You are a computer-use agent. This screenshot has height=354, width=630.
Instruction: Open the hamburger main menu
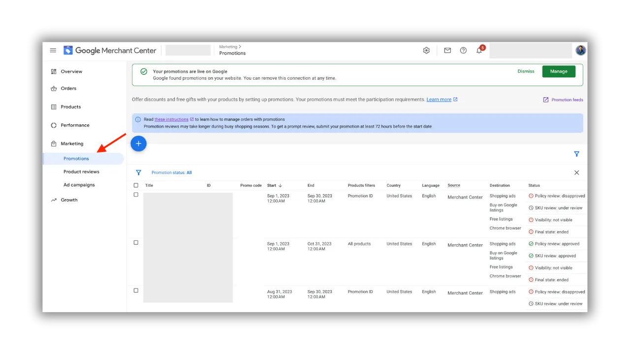tap(53, 50)
